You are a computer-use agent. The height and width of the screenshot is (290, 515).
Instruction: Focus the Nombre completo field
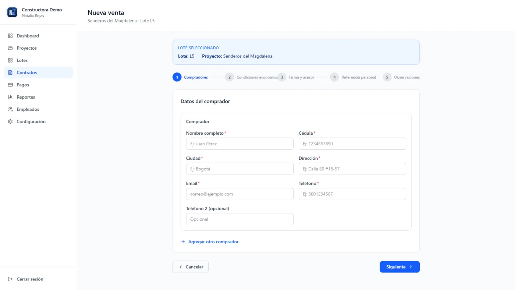click(240, 144)
